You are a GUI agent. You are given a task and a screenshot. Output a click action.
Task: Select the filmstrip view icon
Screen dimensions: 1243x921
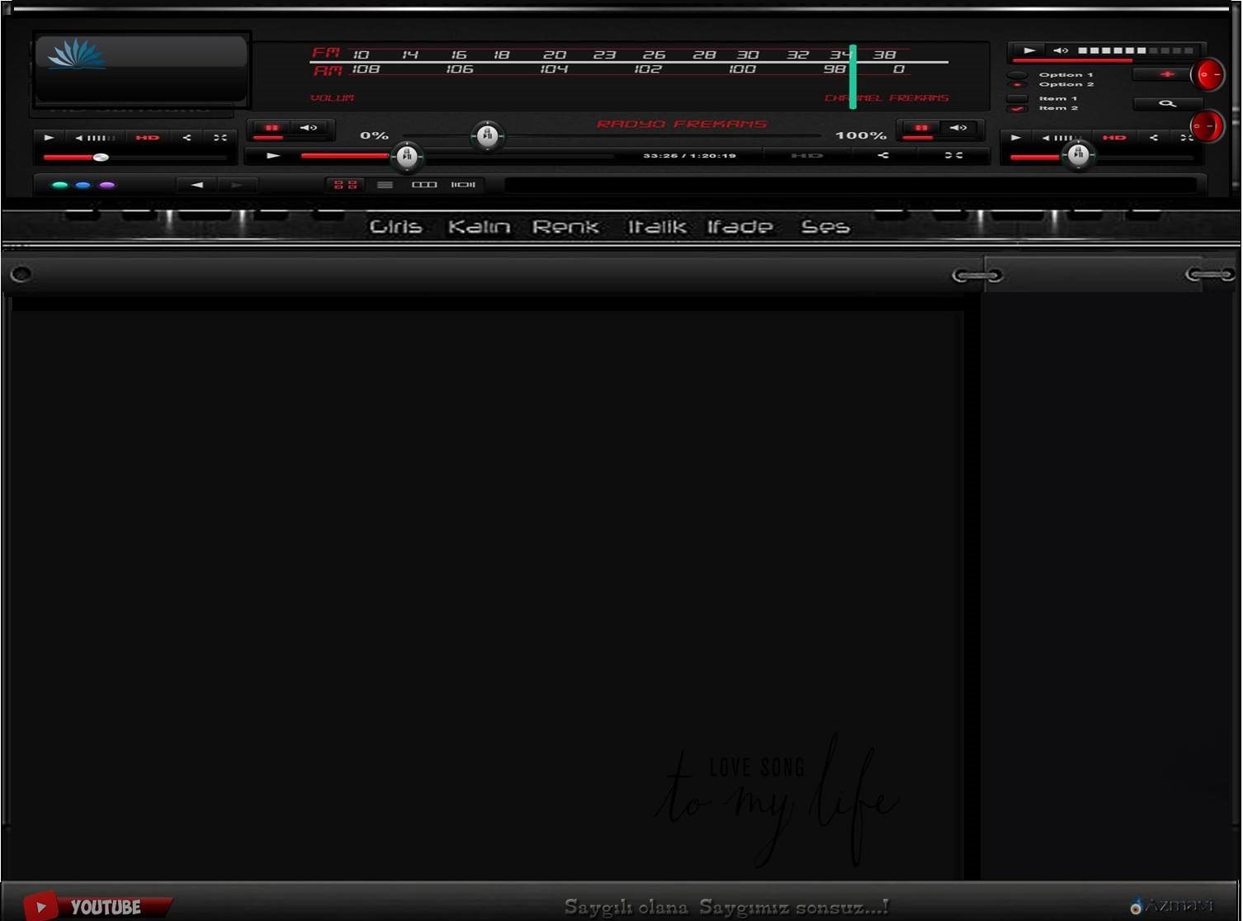pyautogui.click(x=463, y=185)
